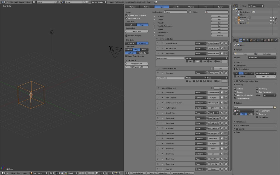This screenshot has width=280, height=175.
Task: Open the Particles properties tab icon
Action: click(272, 40)
